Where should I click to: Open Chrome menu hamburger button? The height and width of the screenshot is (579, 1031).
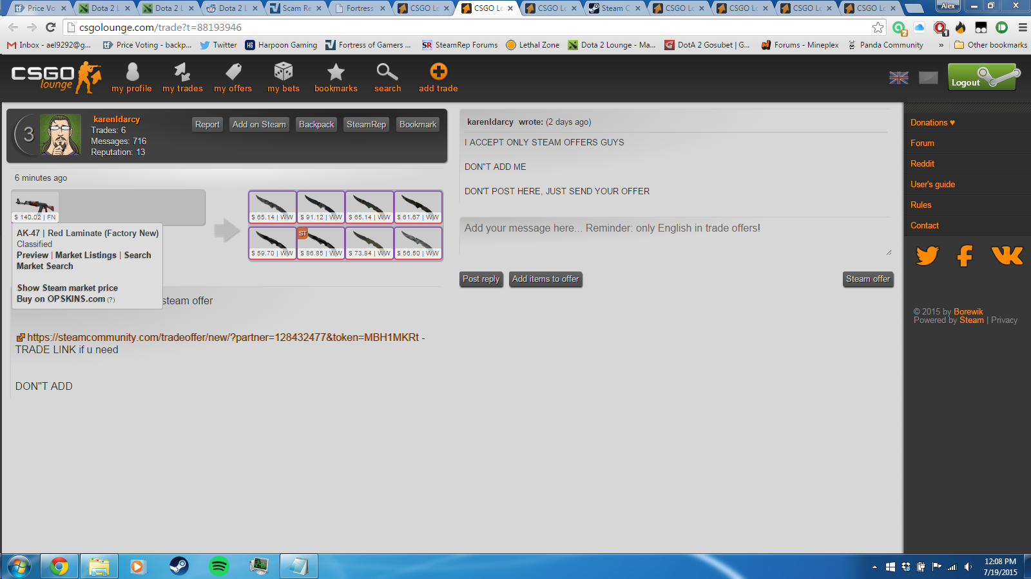pyautogui.click(x=1023, y=28)
